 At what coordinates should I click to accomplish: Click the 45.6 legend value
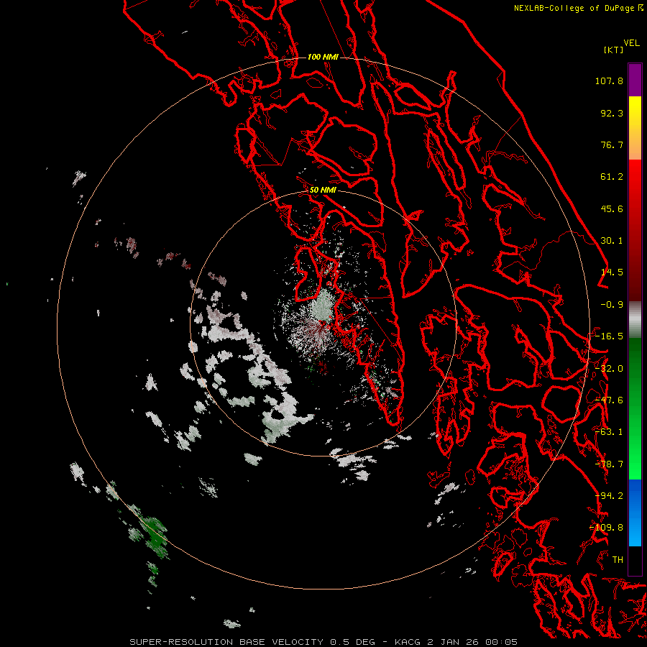[612, 208]
